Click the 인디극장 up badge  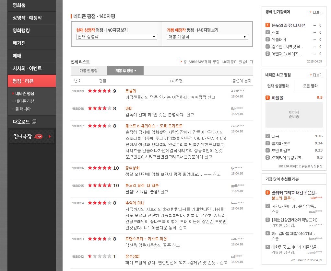39,136
